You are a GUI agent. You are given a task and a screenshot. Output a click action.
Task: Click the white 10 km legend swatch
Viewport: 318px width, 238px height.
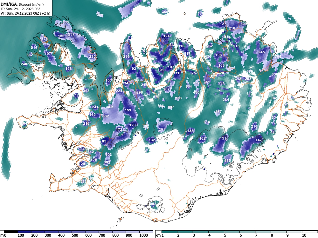point(310,232)
